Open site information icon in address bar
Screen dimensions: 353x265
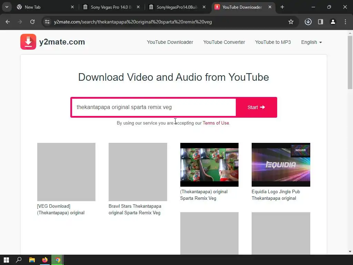tap(47, 22)
